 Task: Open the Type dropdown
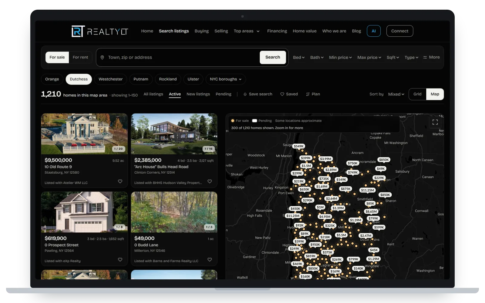(x=411, y=58)
